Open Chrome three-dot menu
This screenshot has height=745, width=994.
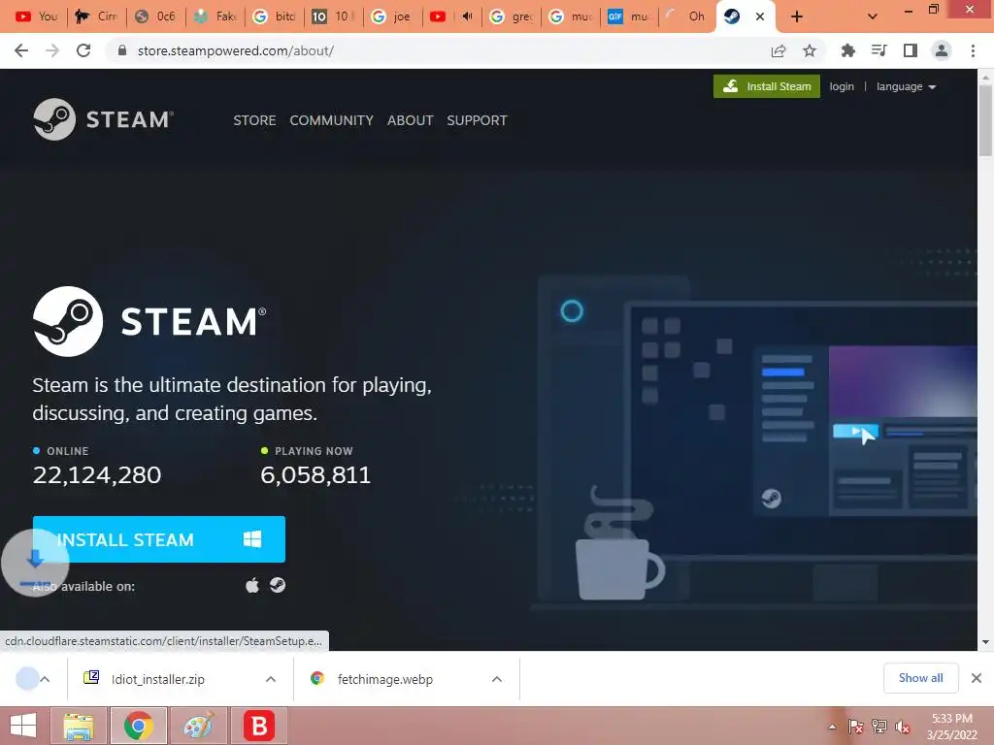[x=973, y=50]
